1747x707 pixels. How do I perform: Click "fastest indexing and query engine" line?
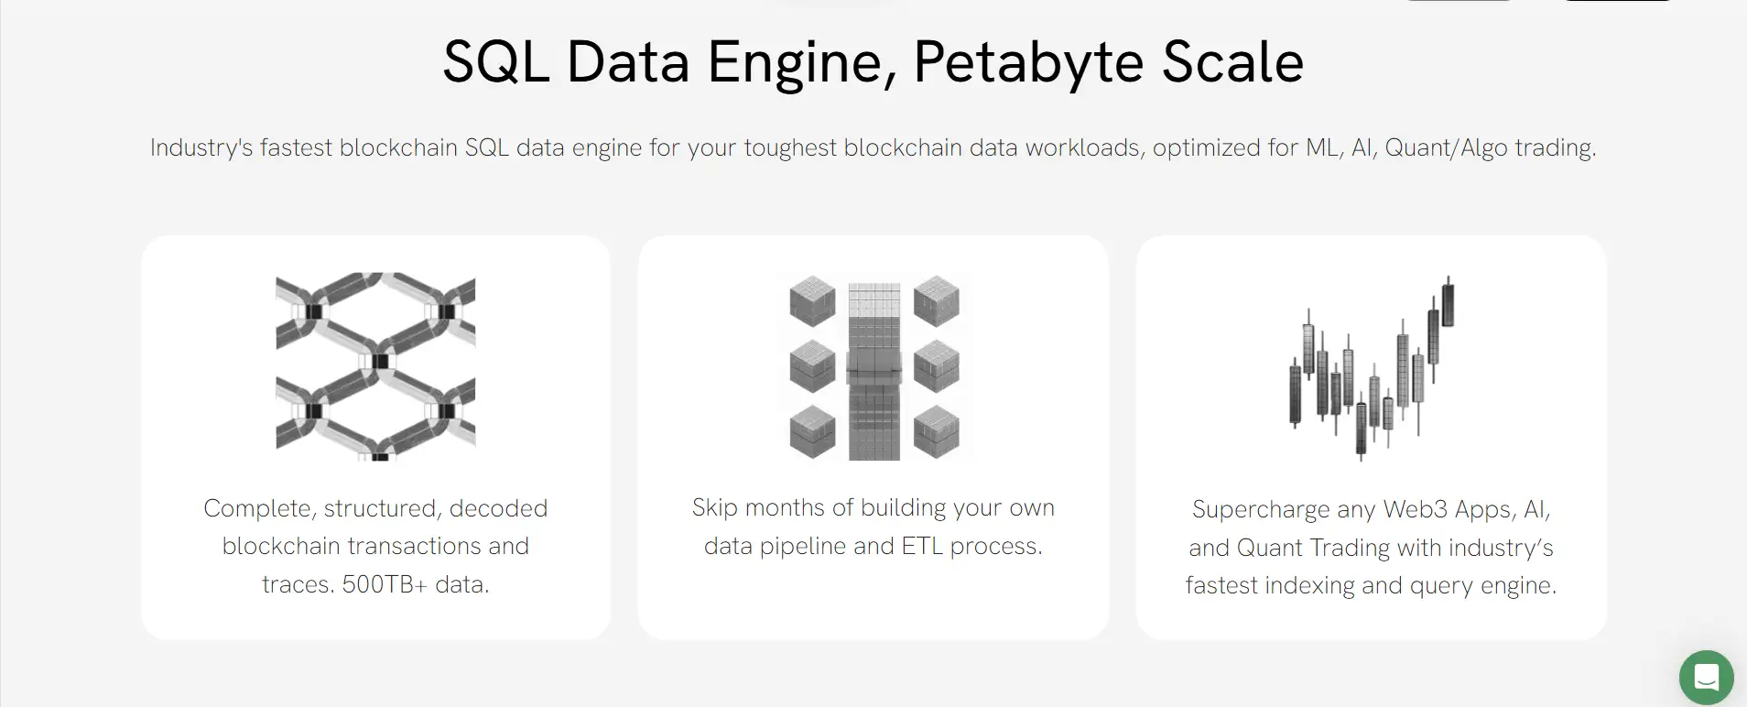tap(1371, 585)
